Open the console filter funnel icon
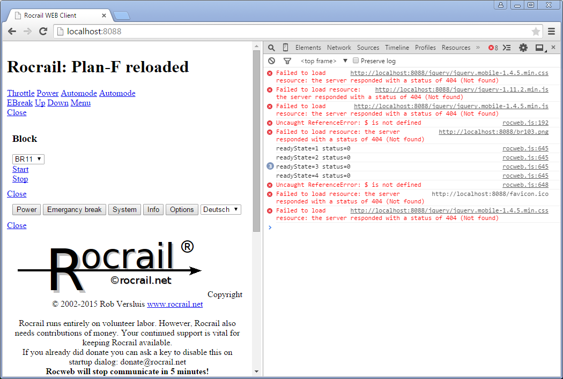Image resolution: width=563 pixels, height=379 pixels. point(287,61)
